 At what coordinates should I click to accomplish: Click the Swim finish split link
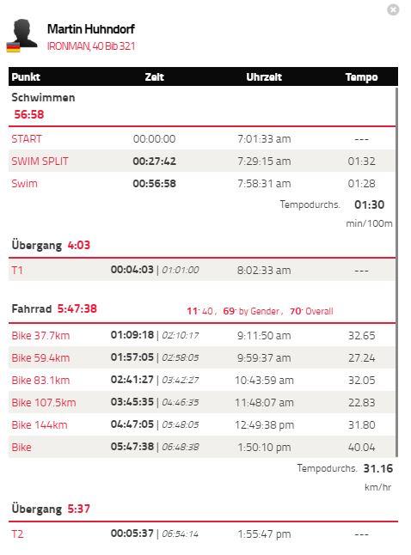[24, 183]
